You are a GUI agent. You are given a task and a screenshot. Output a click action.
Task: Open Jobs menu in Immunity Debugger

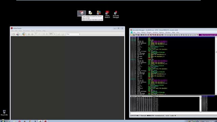tap(178, 33)
